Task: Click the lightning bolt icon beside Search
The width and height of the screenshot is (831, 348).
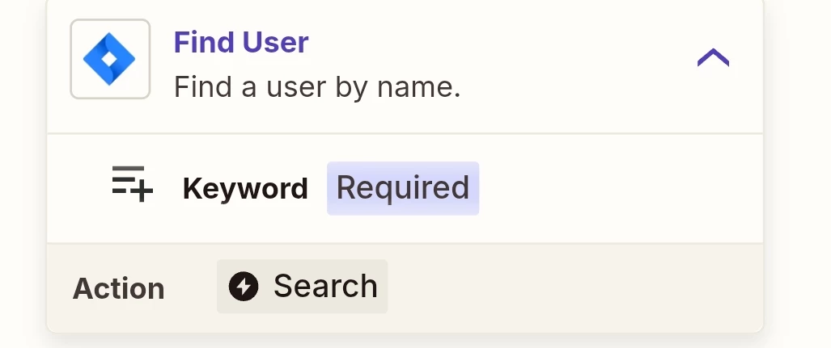Action: [x=244, y=286]
